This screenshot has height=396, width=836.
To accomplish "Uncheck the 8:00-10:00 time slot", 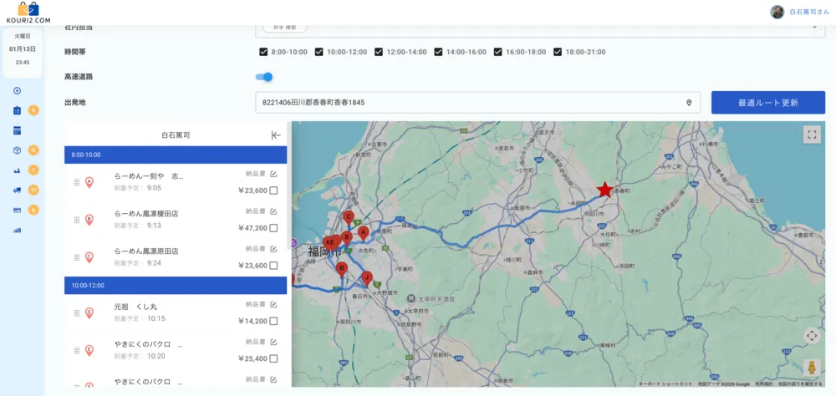I will click(x=264, y=52).
